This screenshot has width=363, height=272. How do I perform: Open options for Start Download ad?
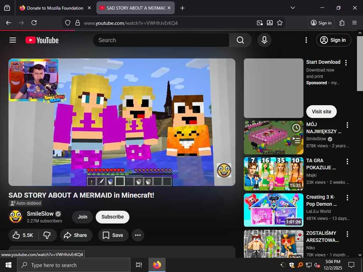tap(346, 63)
